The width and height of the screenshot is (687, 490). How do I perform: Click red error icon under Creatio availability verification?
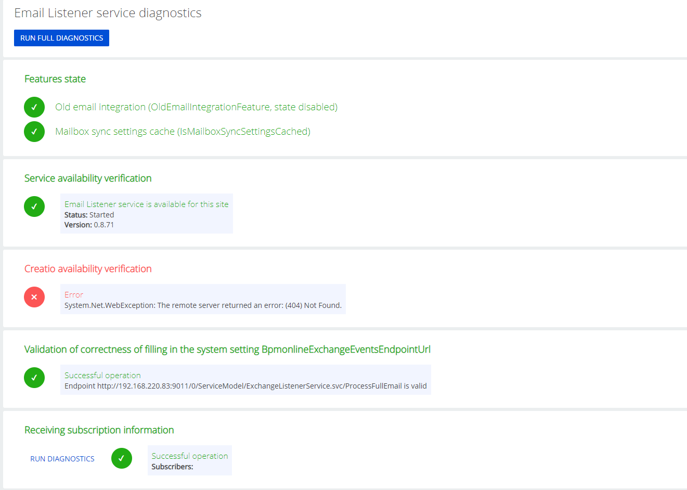[x=34, y=296]
